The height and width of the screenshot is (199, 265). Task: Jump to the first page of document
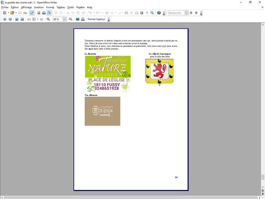click(17, 19)
